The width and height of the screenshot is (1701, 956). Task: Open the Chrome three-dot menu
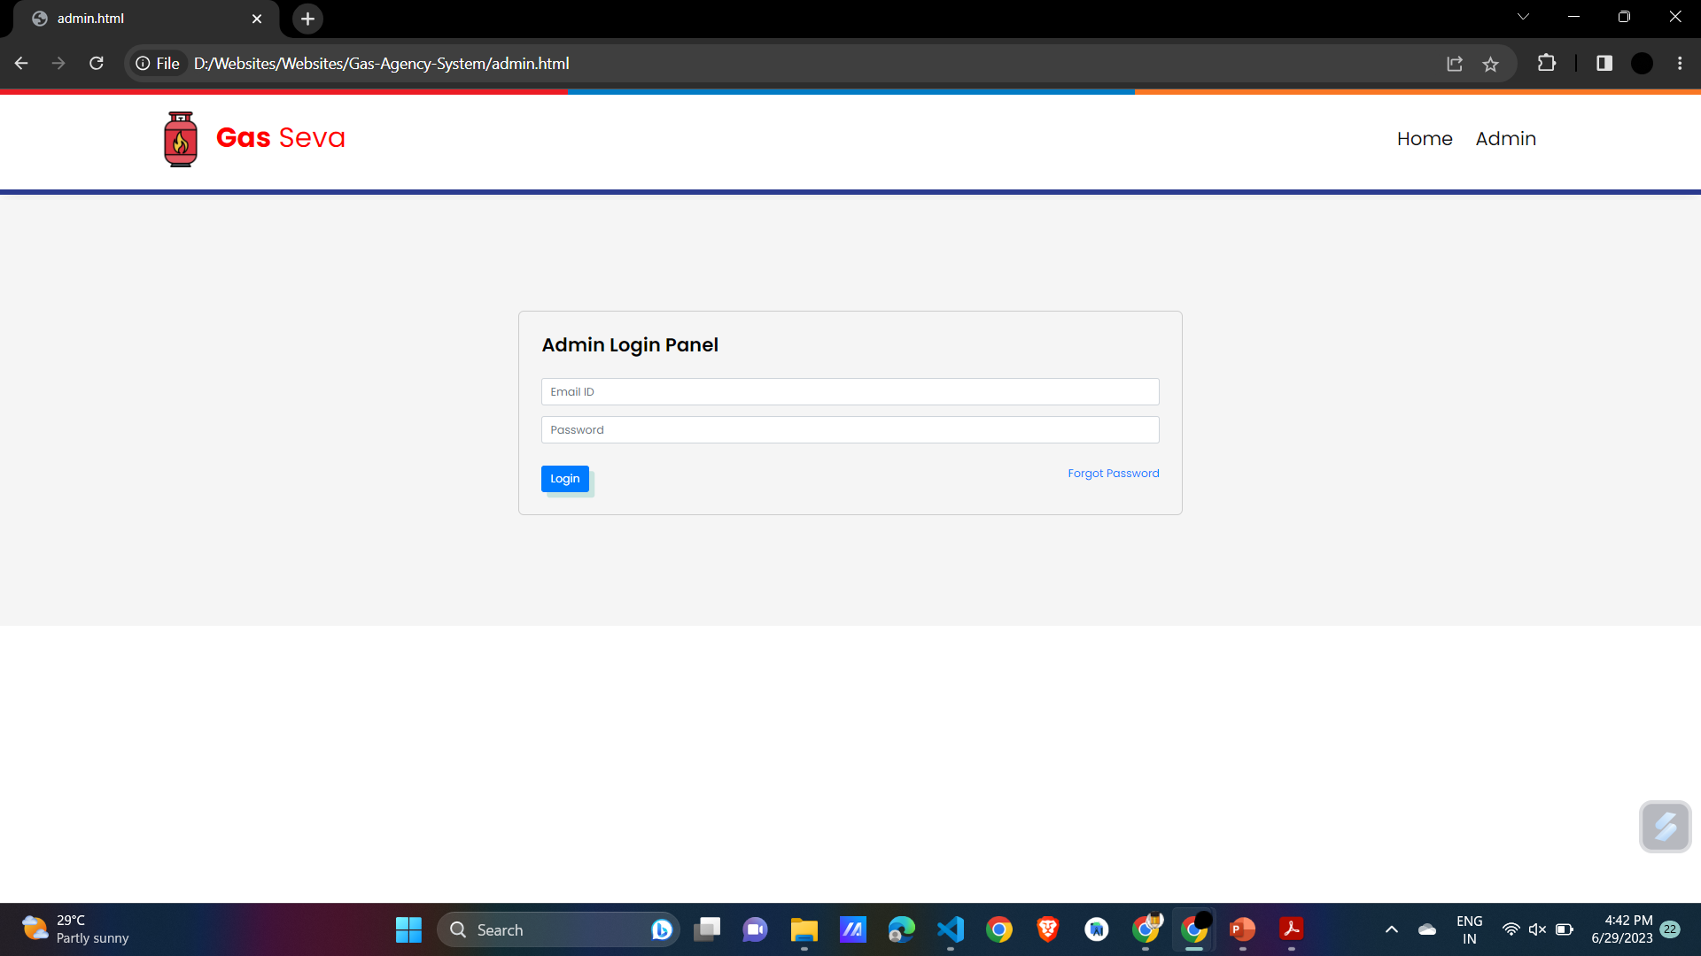tap(1680, 63)
